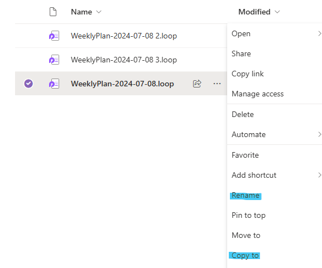
Task: Click the Loop file icon of WeeklyPlan-2024-07-08 3.loop
Action: point(54,60)
